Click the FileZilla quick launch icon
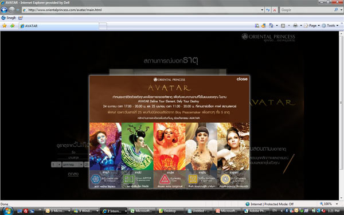This screenshot has height=215, width=344. pyautogui.click(x=26, y=211)
